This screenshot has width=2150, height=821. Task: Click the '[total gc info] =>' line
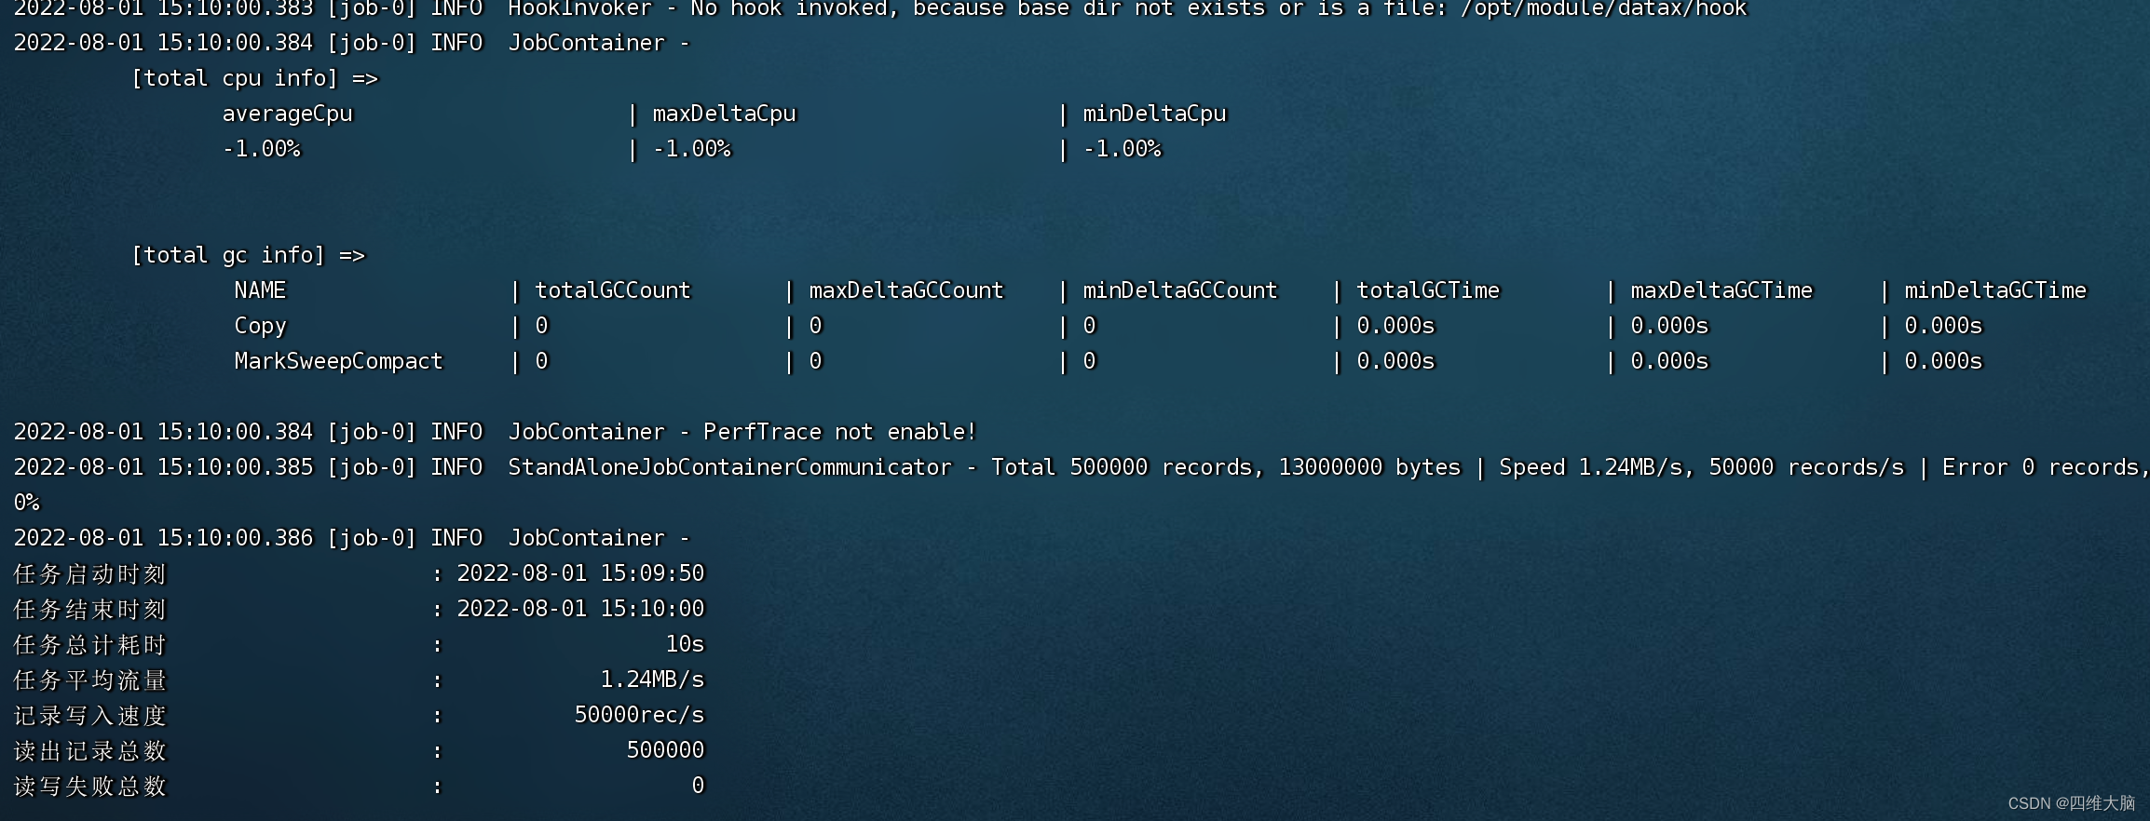(x=248, y=255)
